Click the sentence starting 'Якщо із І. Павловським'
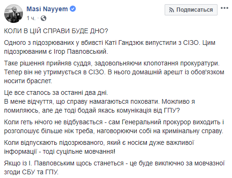 [114, 168]
